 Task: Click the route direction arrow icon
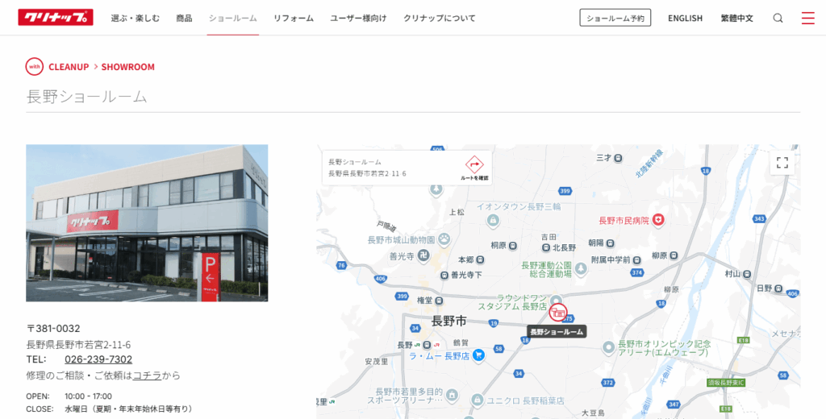[x=474, y=164]
